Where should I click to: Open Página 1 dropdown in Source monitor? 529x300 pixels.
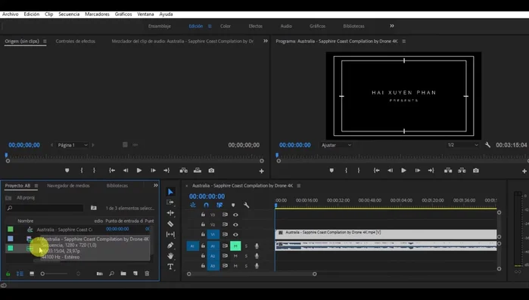coord(72,145)
